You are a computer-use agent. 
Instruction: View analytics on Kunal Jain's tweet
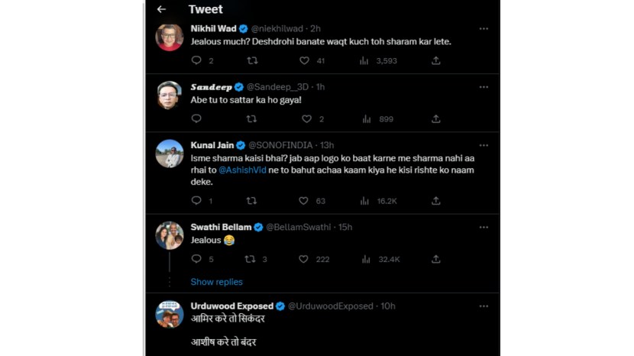point(366,201)
